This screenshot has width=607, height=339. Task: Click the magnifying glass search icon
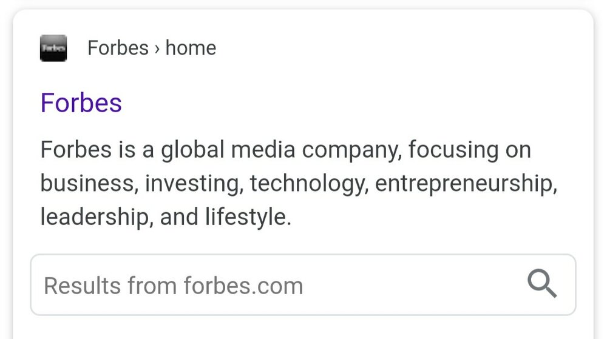point(542,284)
